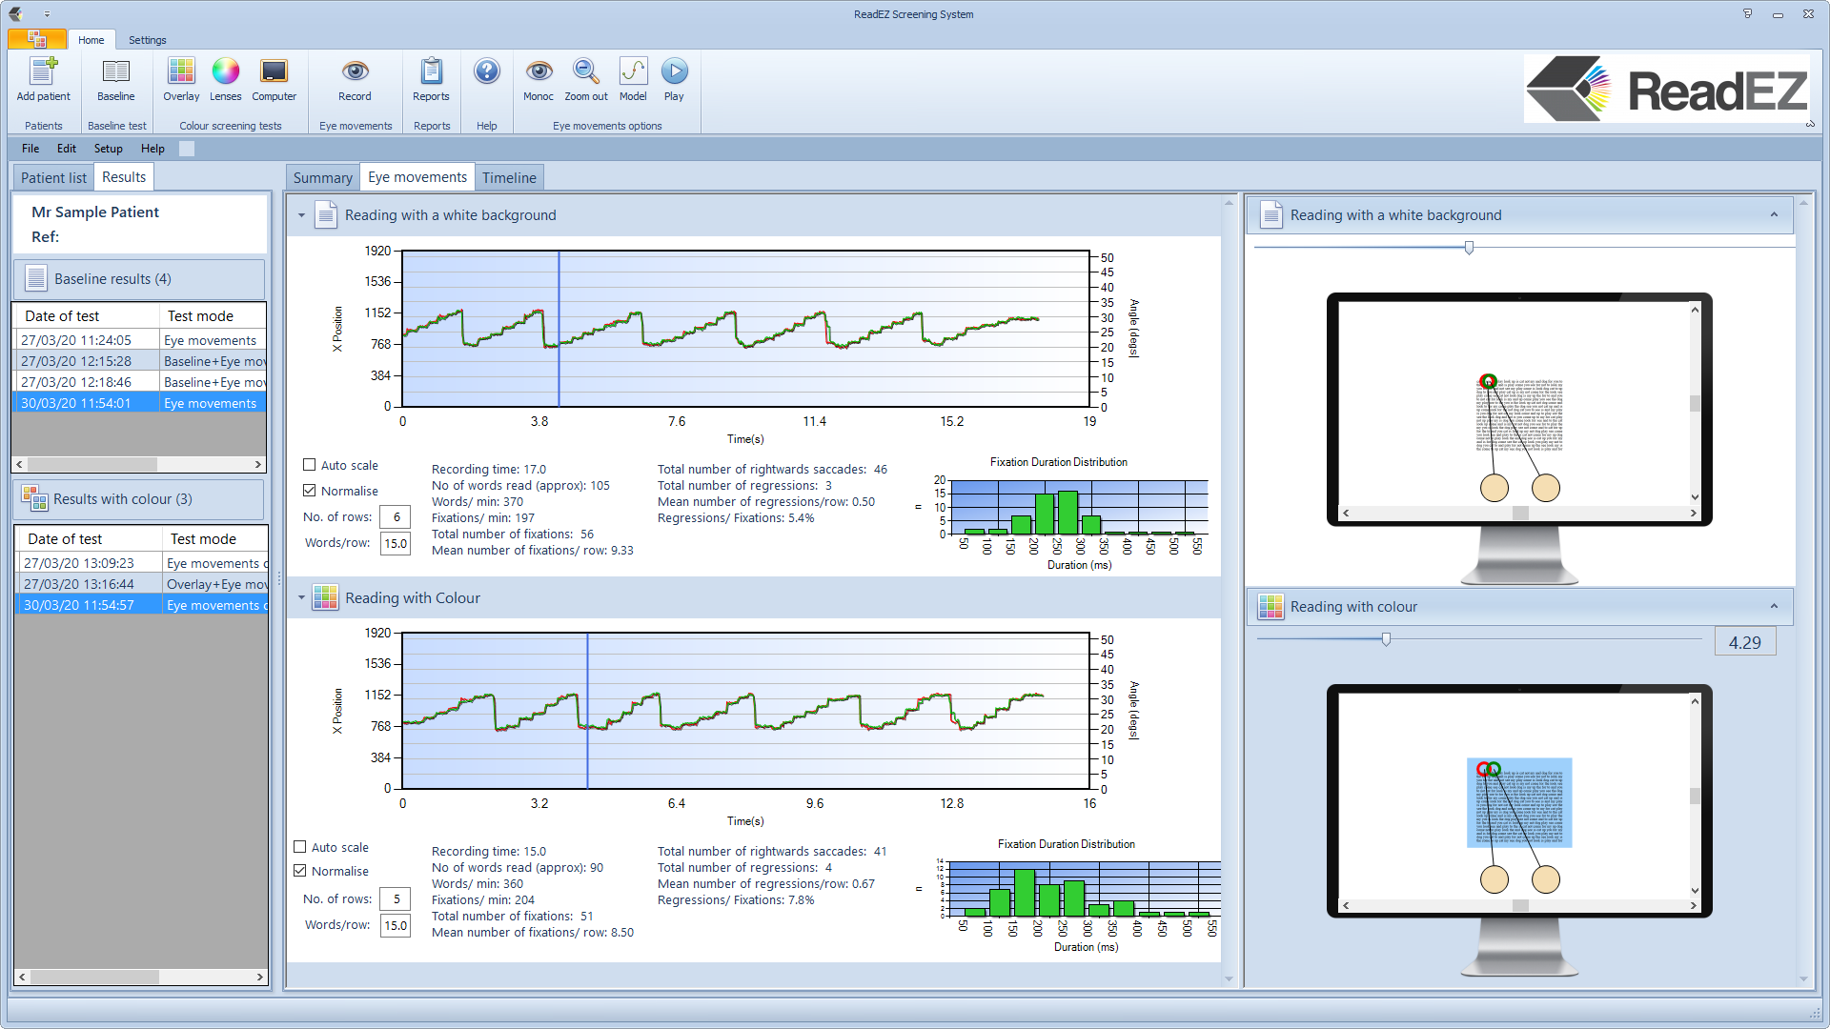Enable Auto scale for Reading with Colour
1830x1029 pixels.
[300, 847]
